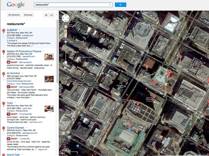Select map marker B for Naples 45

coord(154,97)
